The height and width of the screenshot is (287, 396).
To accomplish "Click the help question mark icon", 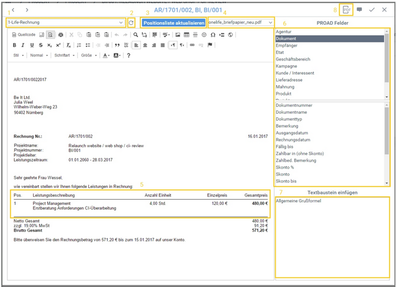I will coord(128,55).
